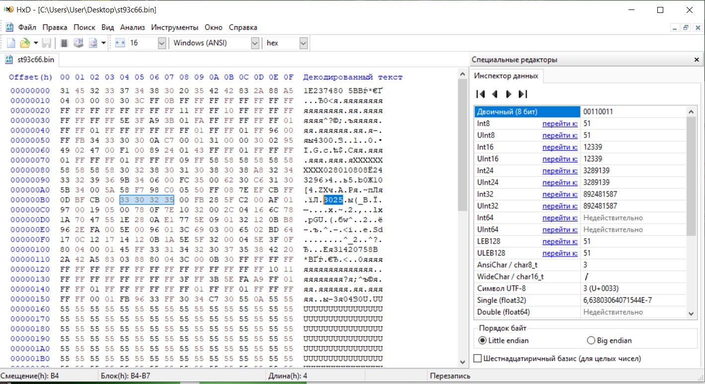Click the Open file folder icon
The width and height of the screenshot is (705, 384).
(x=24, y=43)
